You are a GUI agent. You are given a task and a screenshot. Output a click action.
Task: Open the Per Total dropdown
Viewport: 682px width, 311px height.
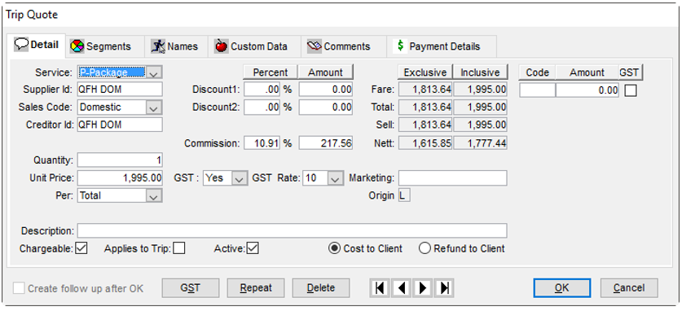pos(152,196)
